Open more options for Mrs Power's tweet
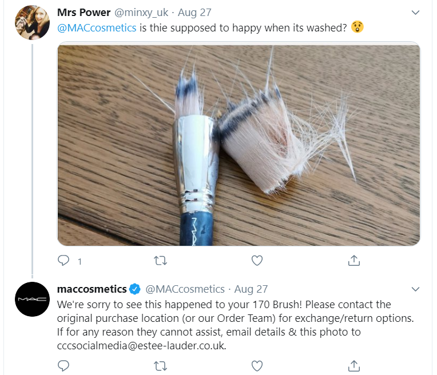The height and width of the screenshot is (375, 437). [415, 13]
